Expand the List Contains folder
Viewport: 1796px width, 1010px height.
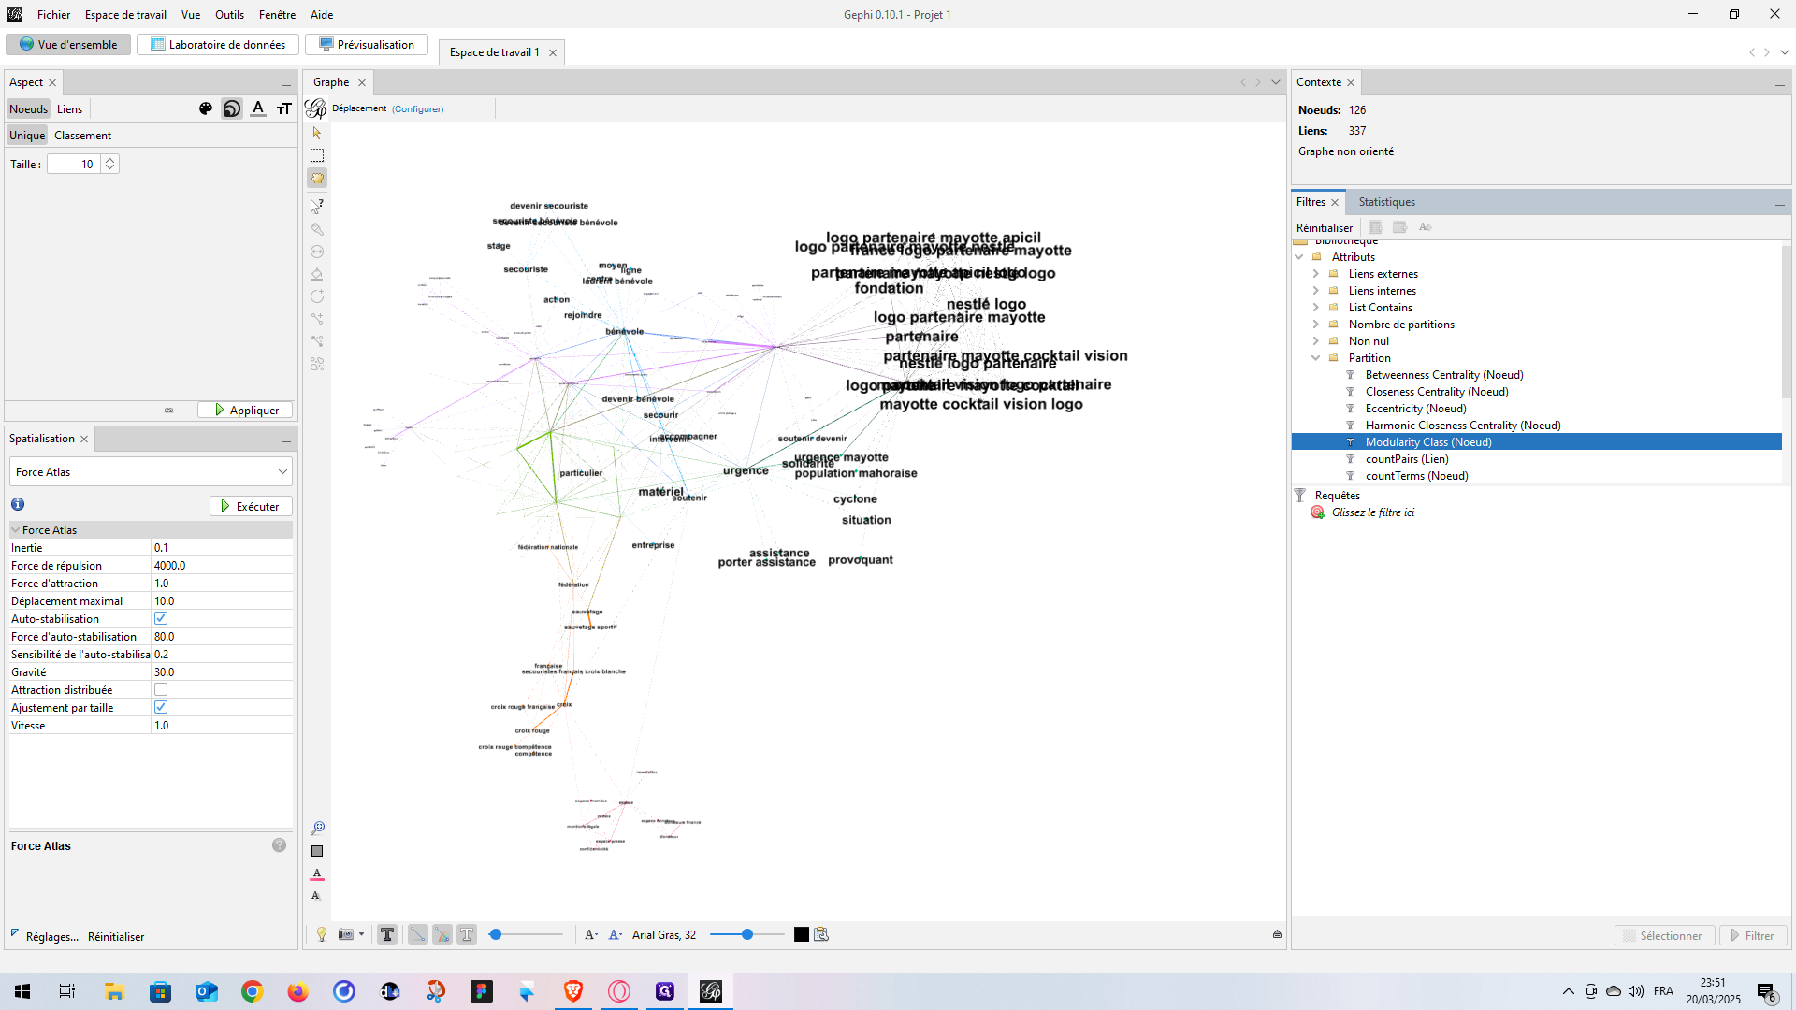pos(1316,308)
